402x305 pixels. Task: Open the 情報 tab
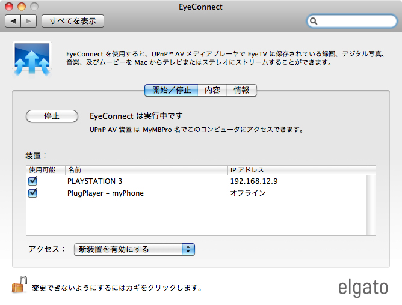pyautogui.click(x=241, y=90)
